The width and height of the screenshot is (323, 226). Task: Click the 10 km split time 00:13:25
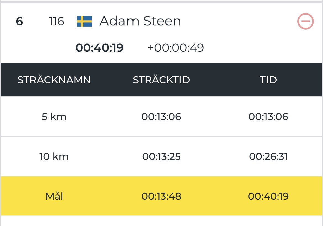[161, 157]
